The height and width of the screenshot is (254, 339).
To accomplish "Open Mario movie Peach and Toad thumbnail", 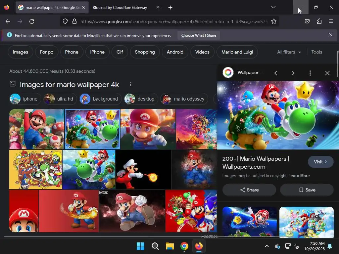I will [x=37, y=129].
